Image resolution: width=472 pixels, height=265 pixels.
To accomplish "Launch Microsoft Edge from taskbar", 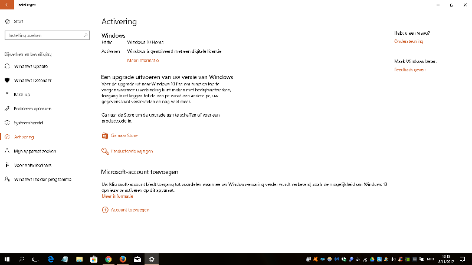I will pyautogui.click(x=51, y=259).
